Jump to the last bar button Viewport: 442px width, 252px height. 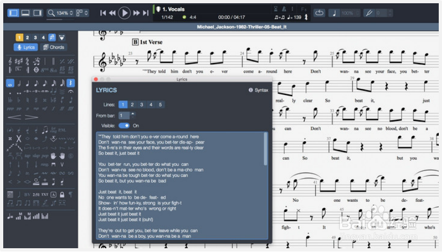click(x=146, y=13)
